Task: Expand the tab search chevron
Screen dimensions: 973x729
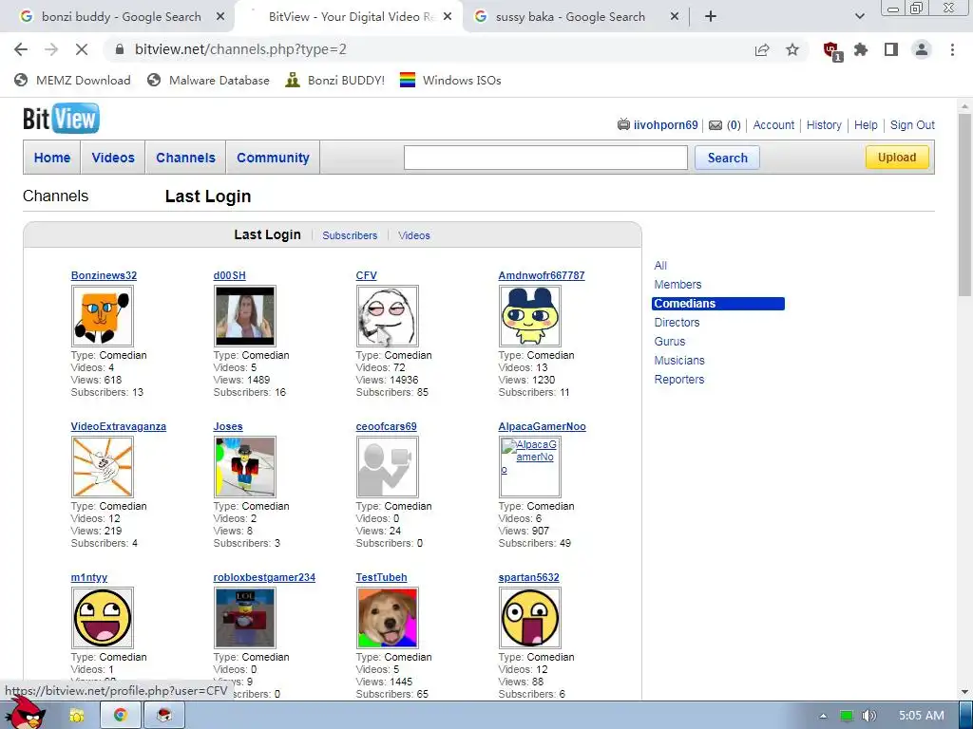Action: click(x=859, y=17)
